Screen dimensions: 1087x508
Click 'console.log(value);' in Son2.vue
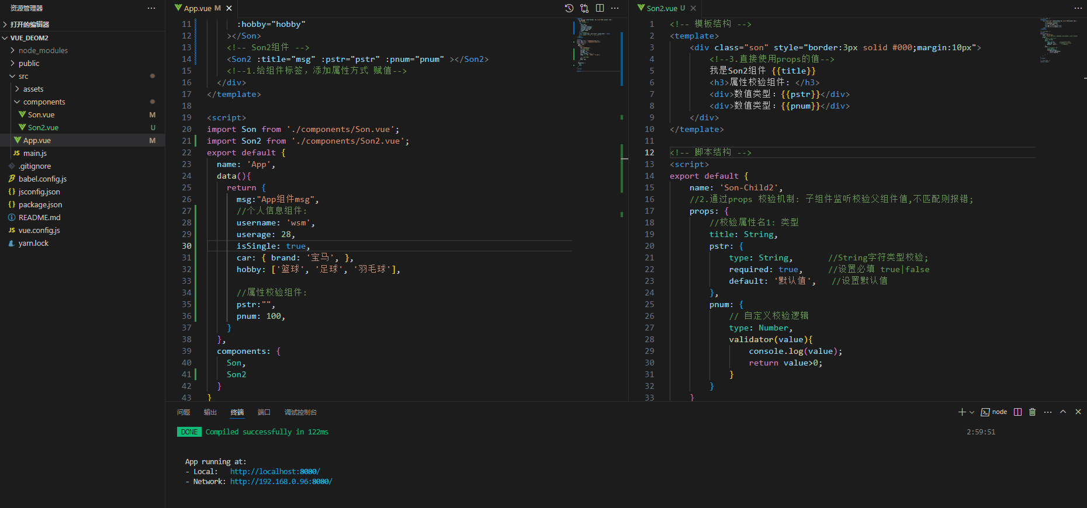796,351
